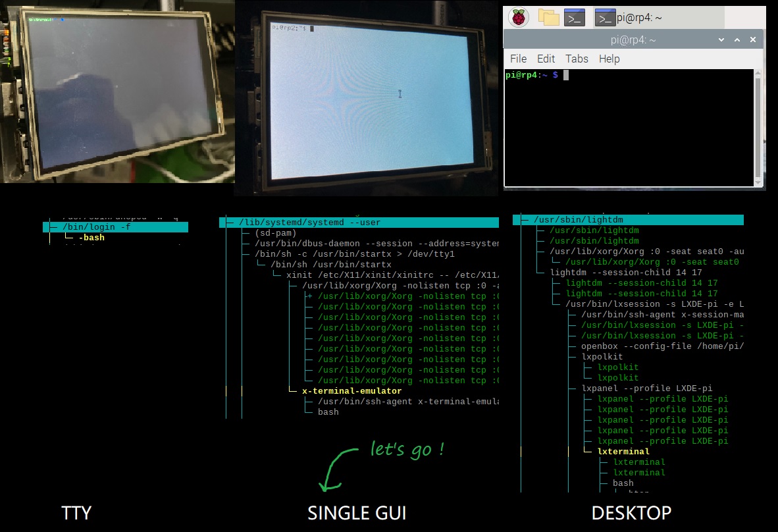This screenshot has width=778, height=532.
Task: Select the highlighted /usr/sbin/lightdm process row
Action: tap(629, 220)
